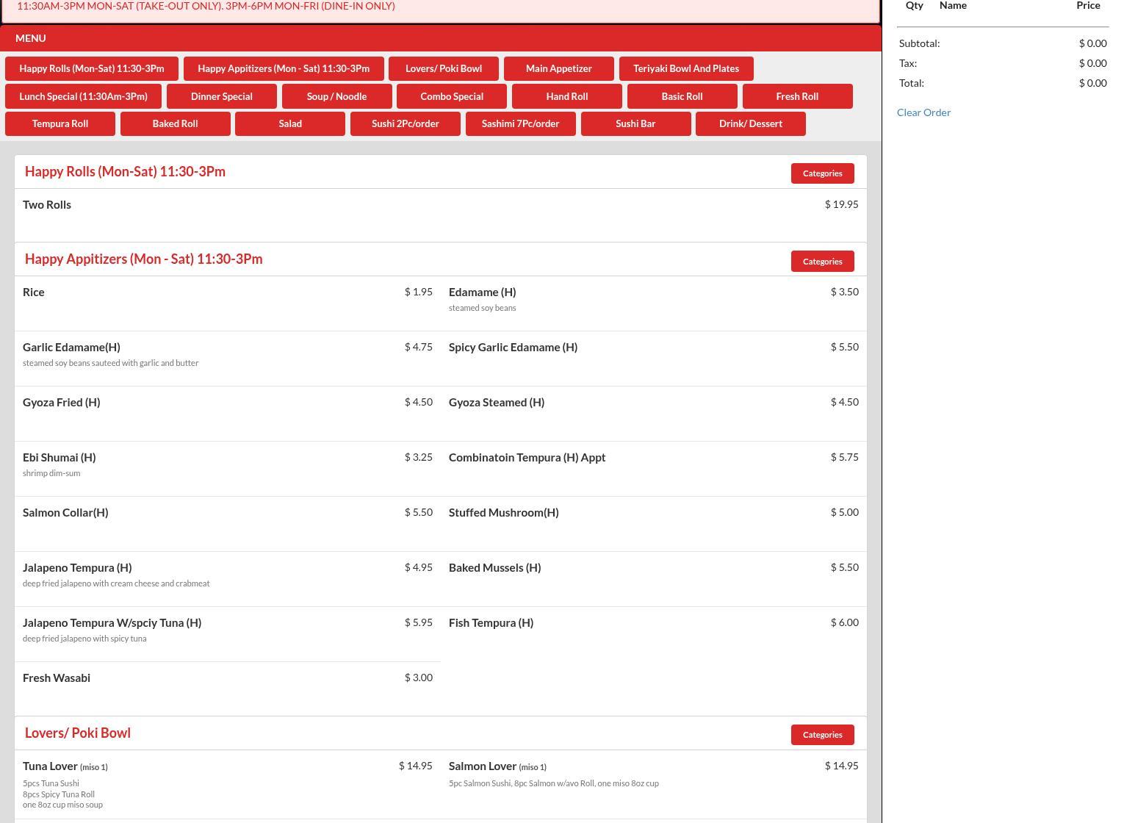Click the Subtotal amount in order panel

click(1093, 43)
